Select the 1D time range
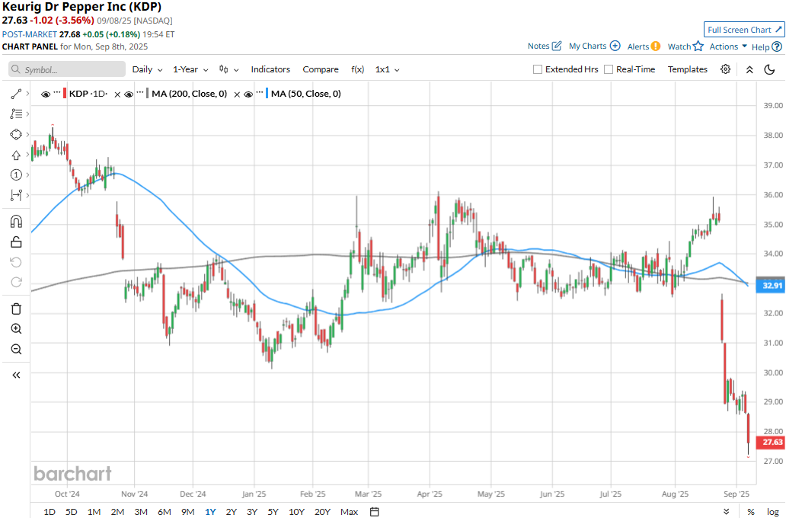This screenshot has height=518, width=786. 50,511
